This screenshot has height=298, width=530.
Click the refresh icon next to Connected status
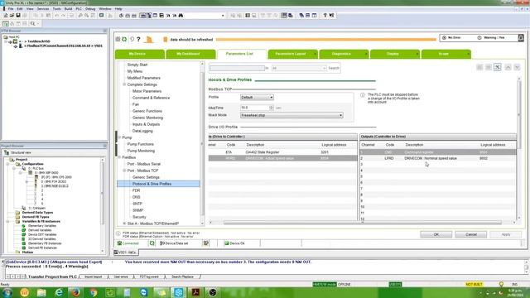click(152, 243)
